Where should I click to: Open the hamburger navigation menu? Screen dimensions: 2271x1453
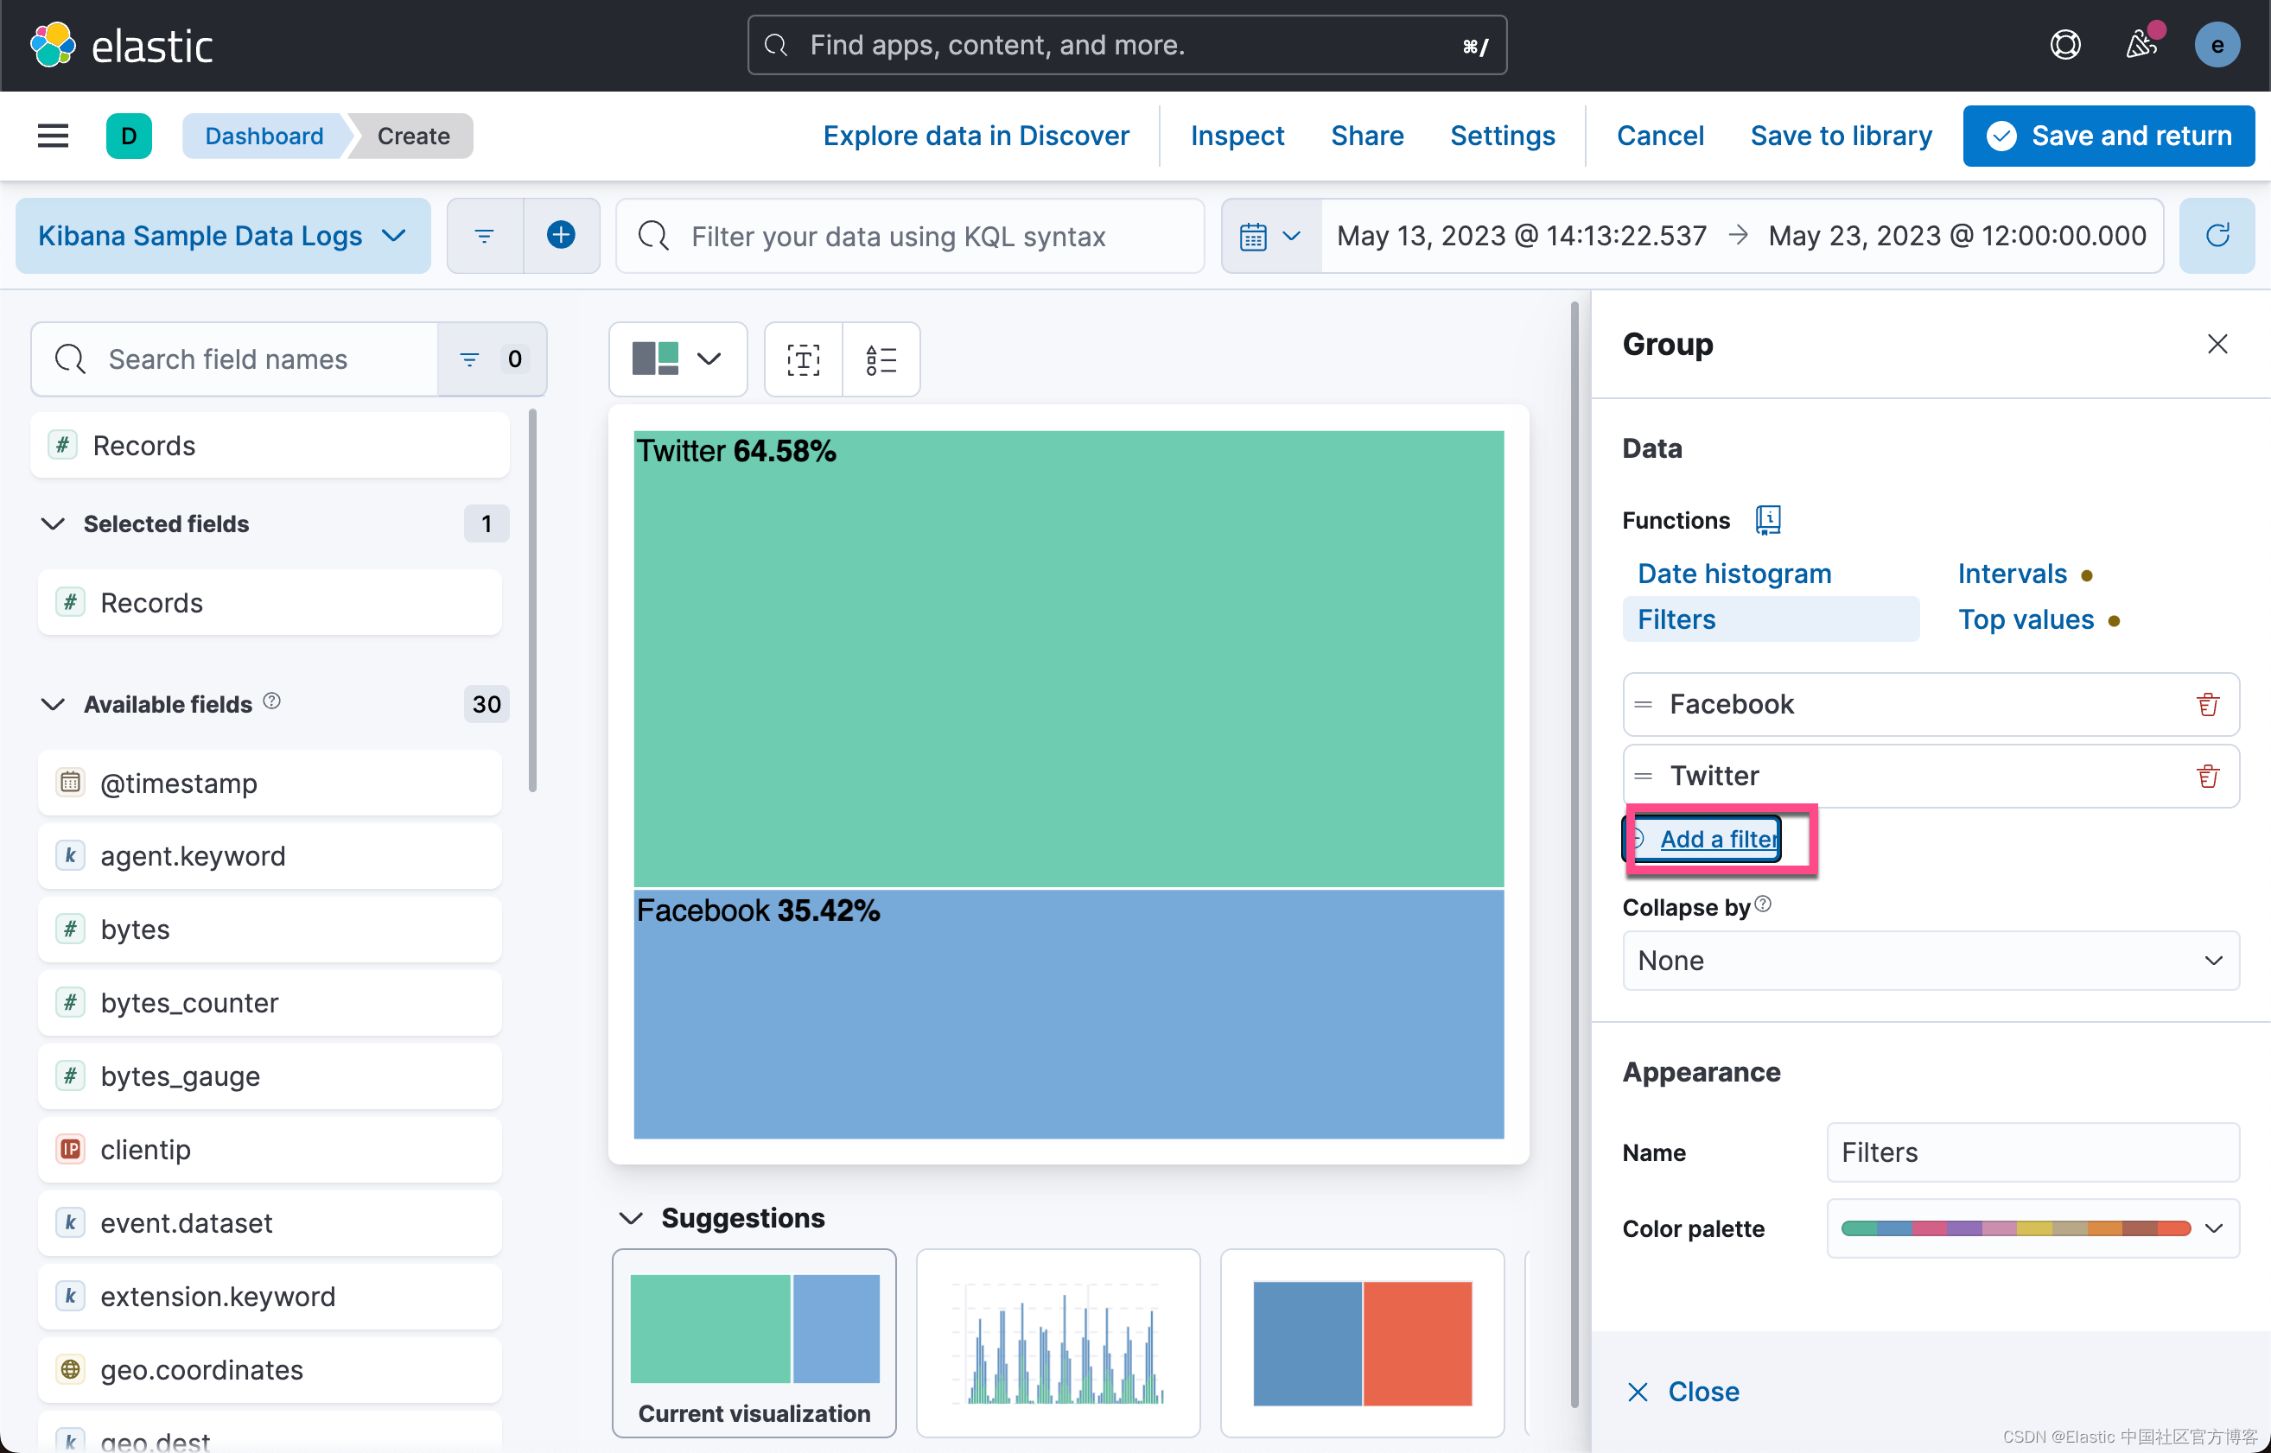(x=53, y=136)
